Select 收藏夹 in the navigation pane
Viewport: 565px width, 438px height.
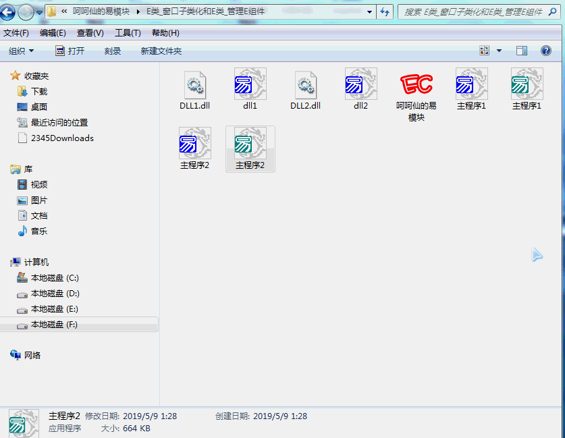pos(36,76)
